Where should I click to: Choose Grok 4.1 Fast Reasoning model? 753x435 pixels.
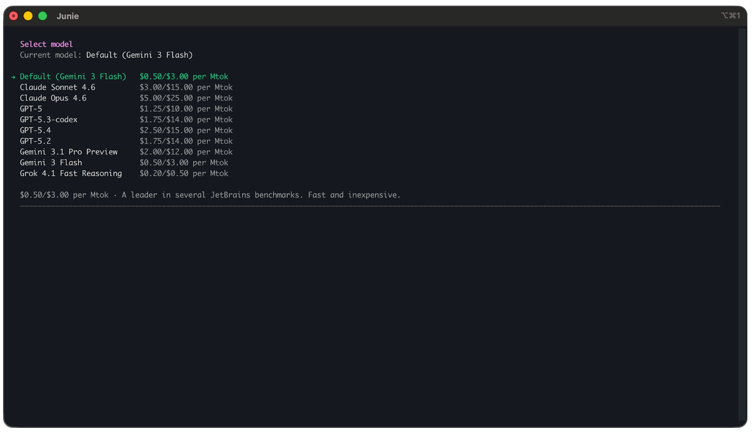71,173
